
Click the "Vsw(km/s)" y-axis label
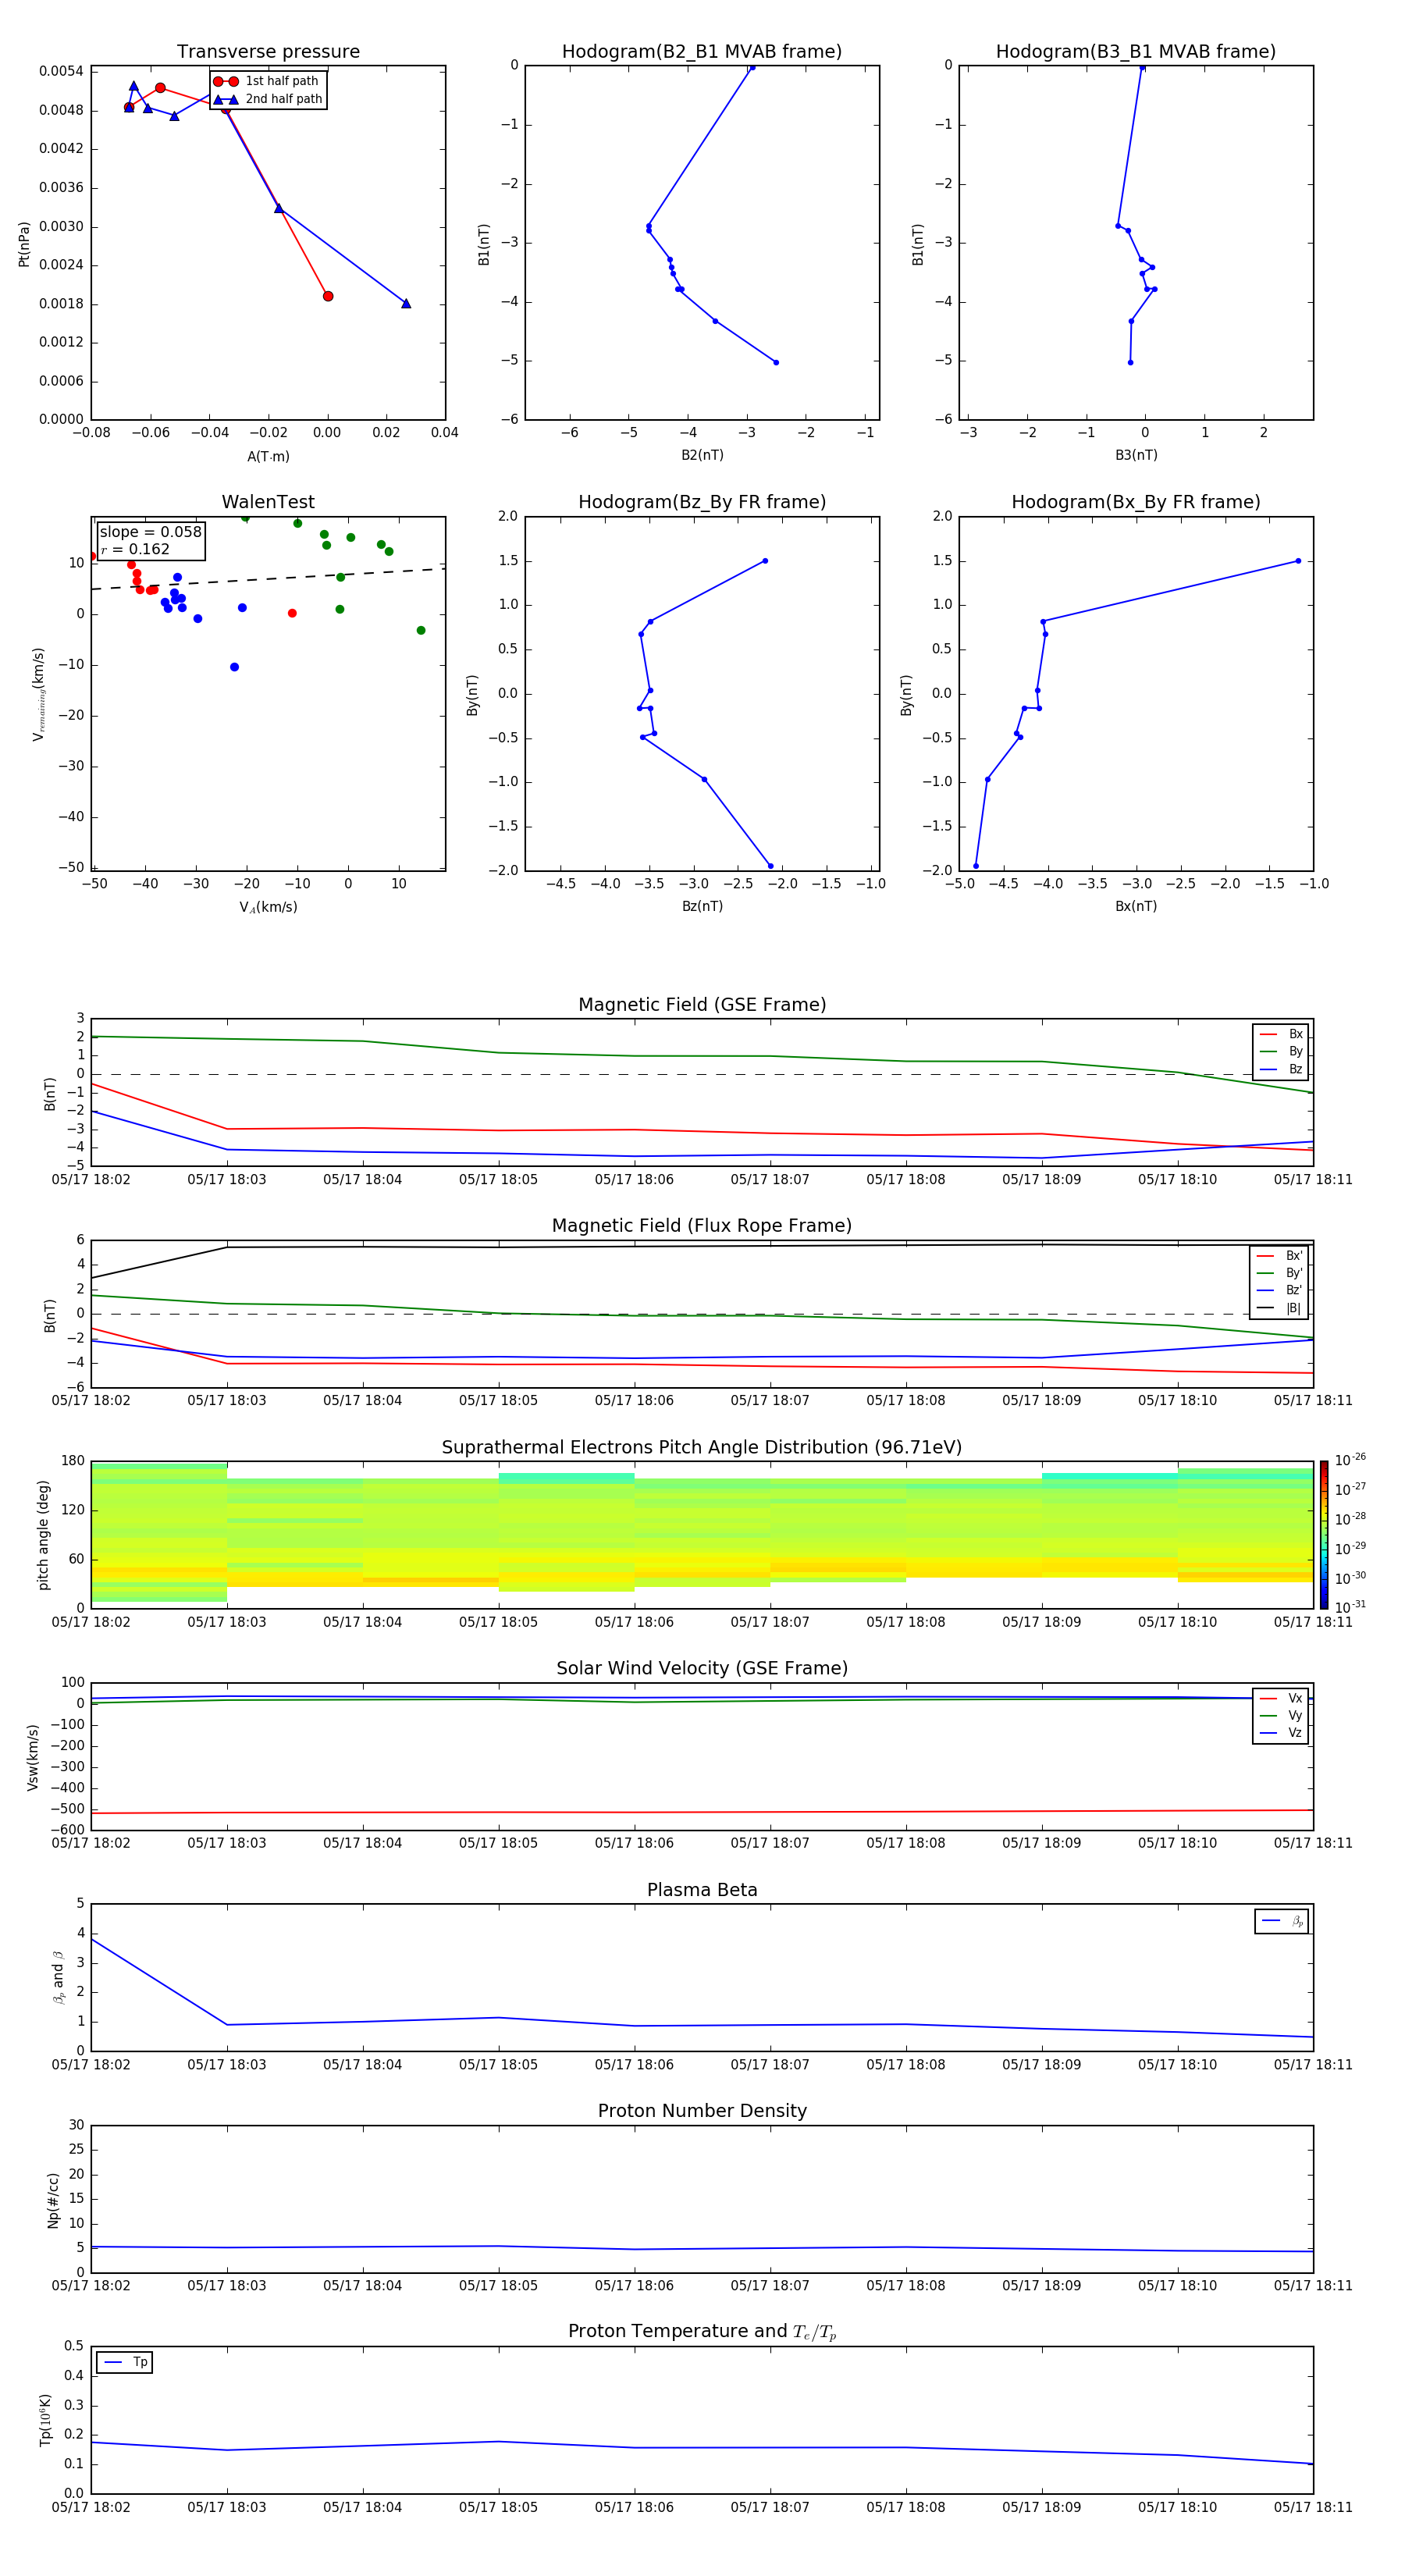[x=33, y=1757]
